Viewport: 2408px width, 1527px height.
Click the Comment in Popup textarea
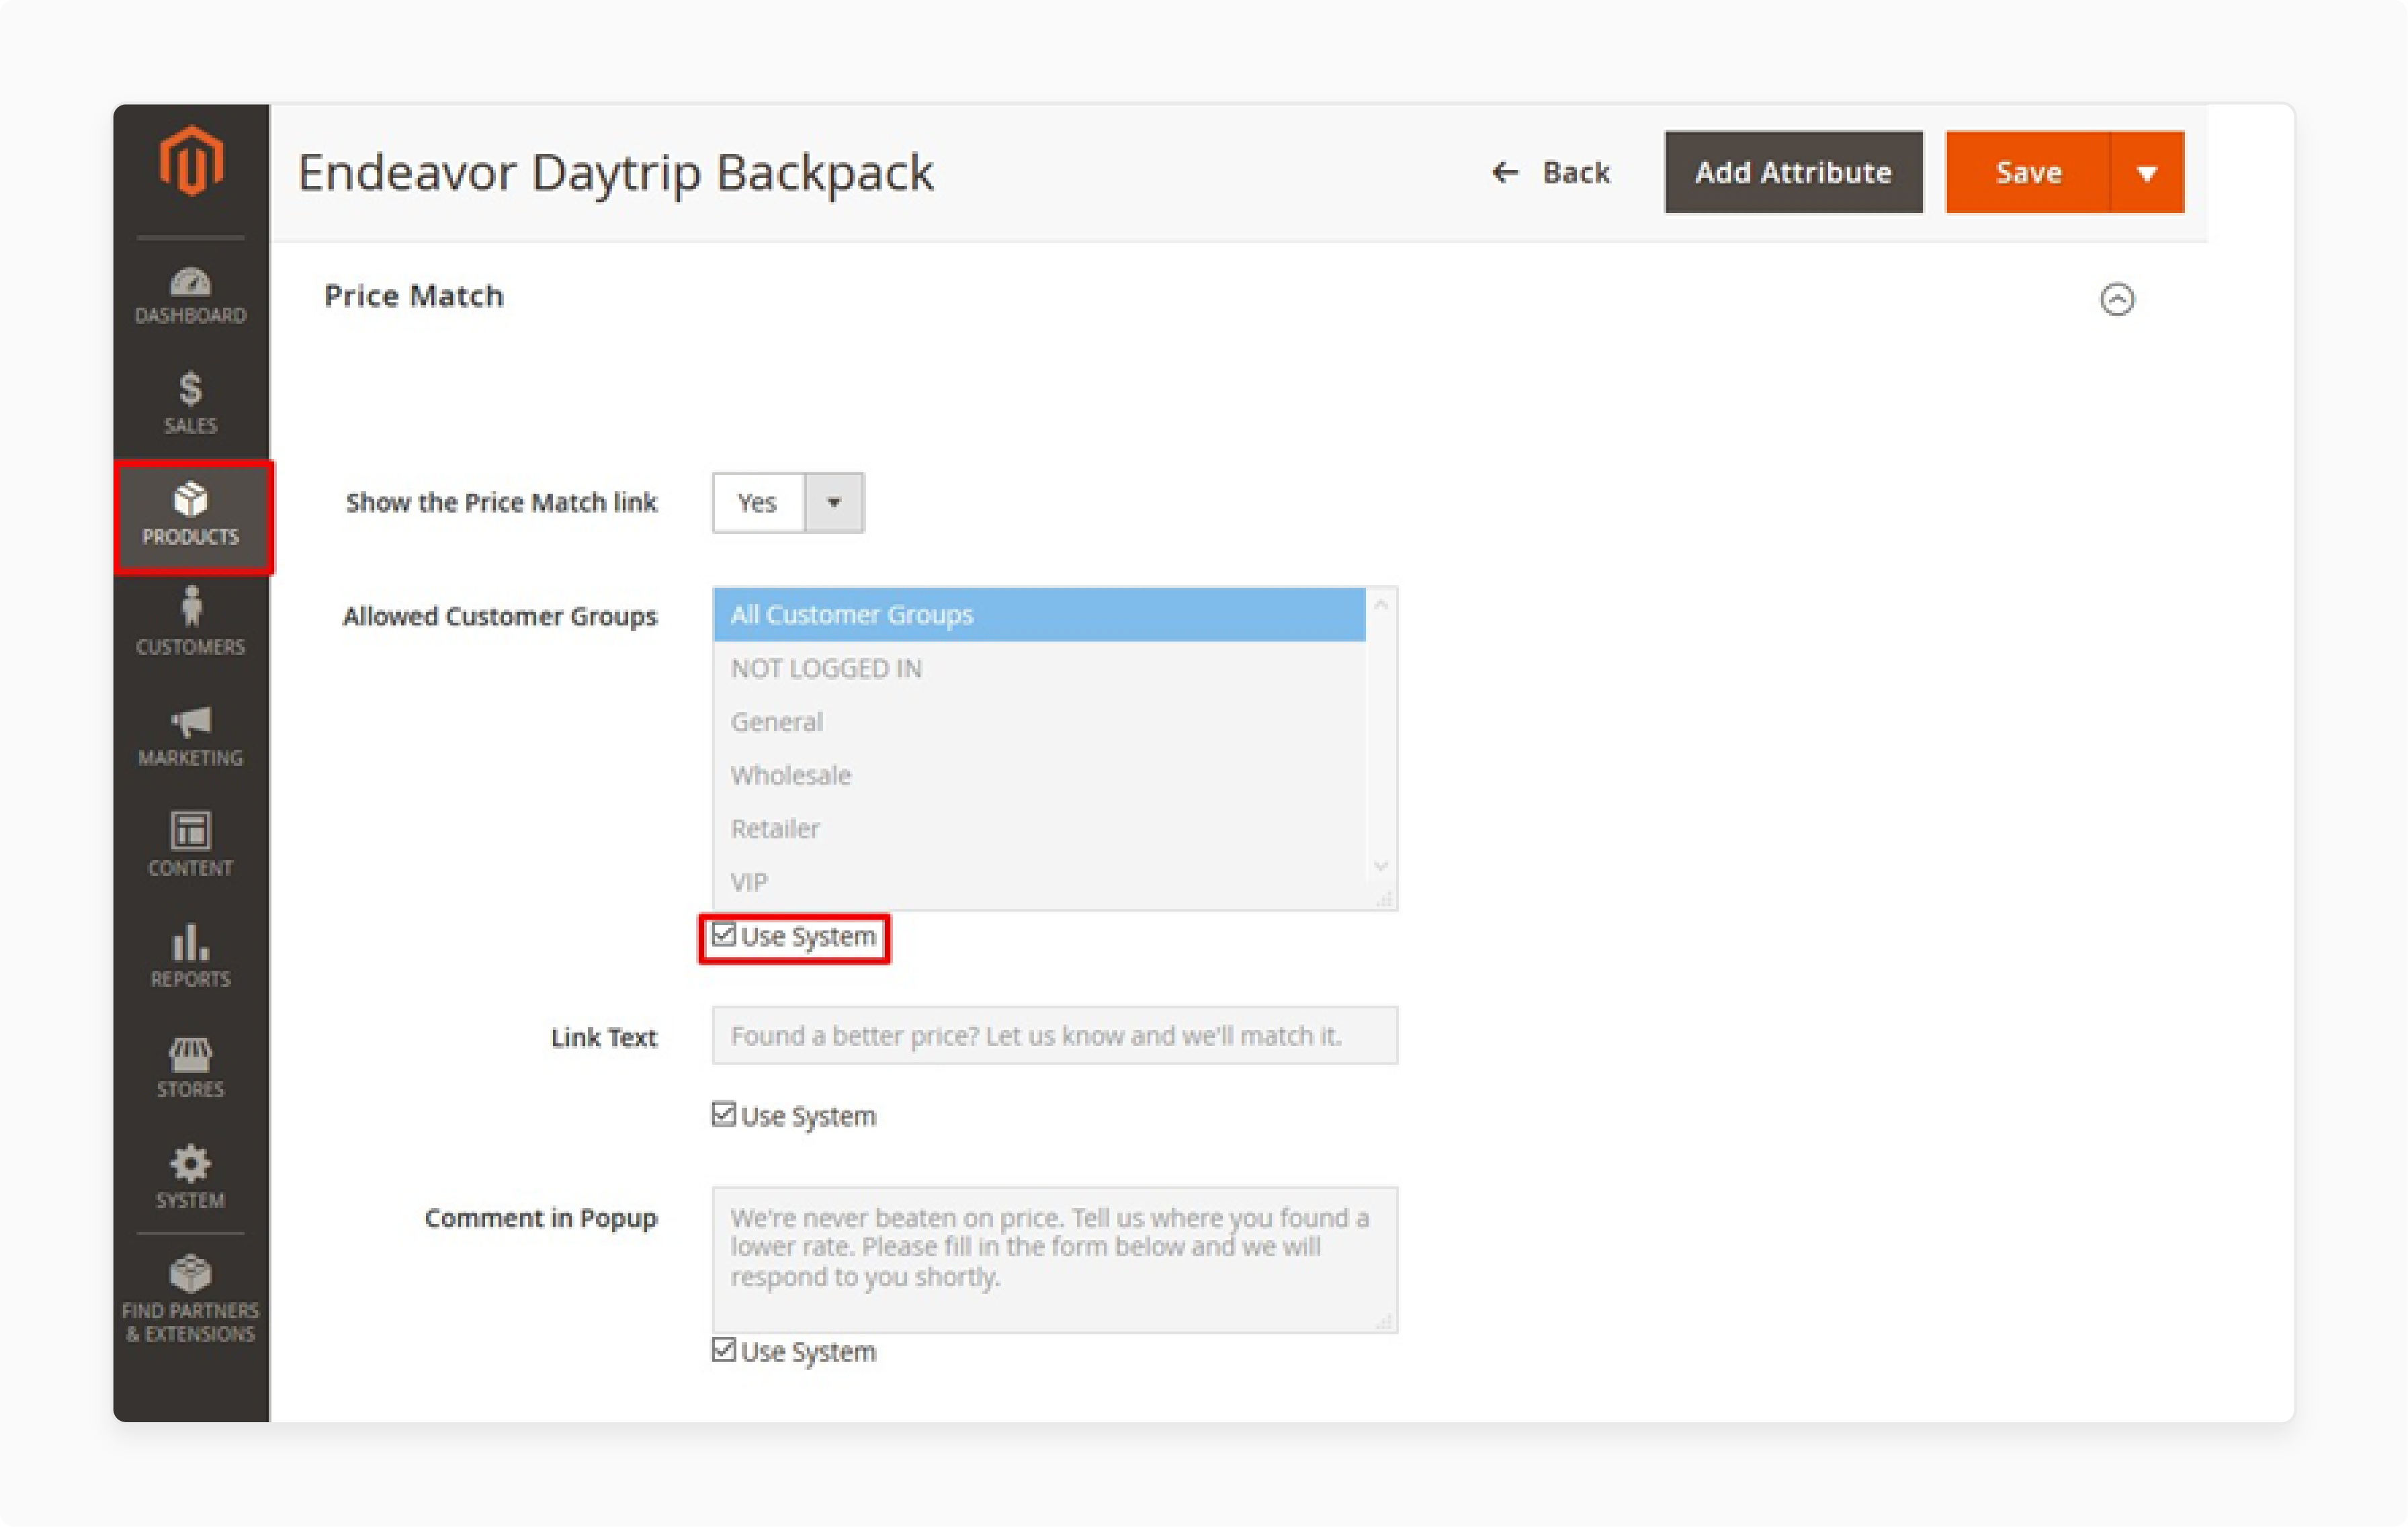1055,1259
